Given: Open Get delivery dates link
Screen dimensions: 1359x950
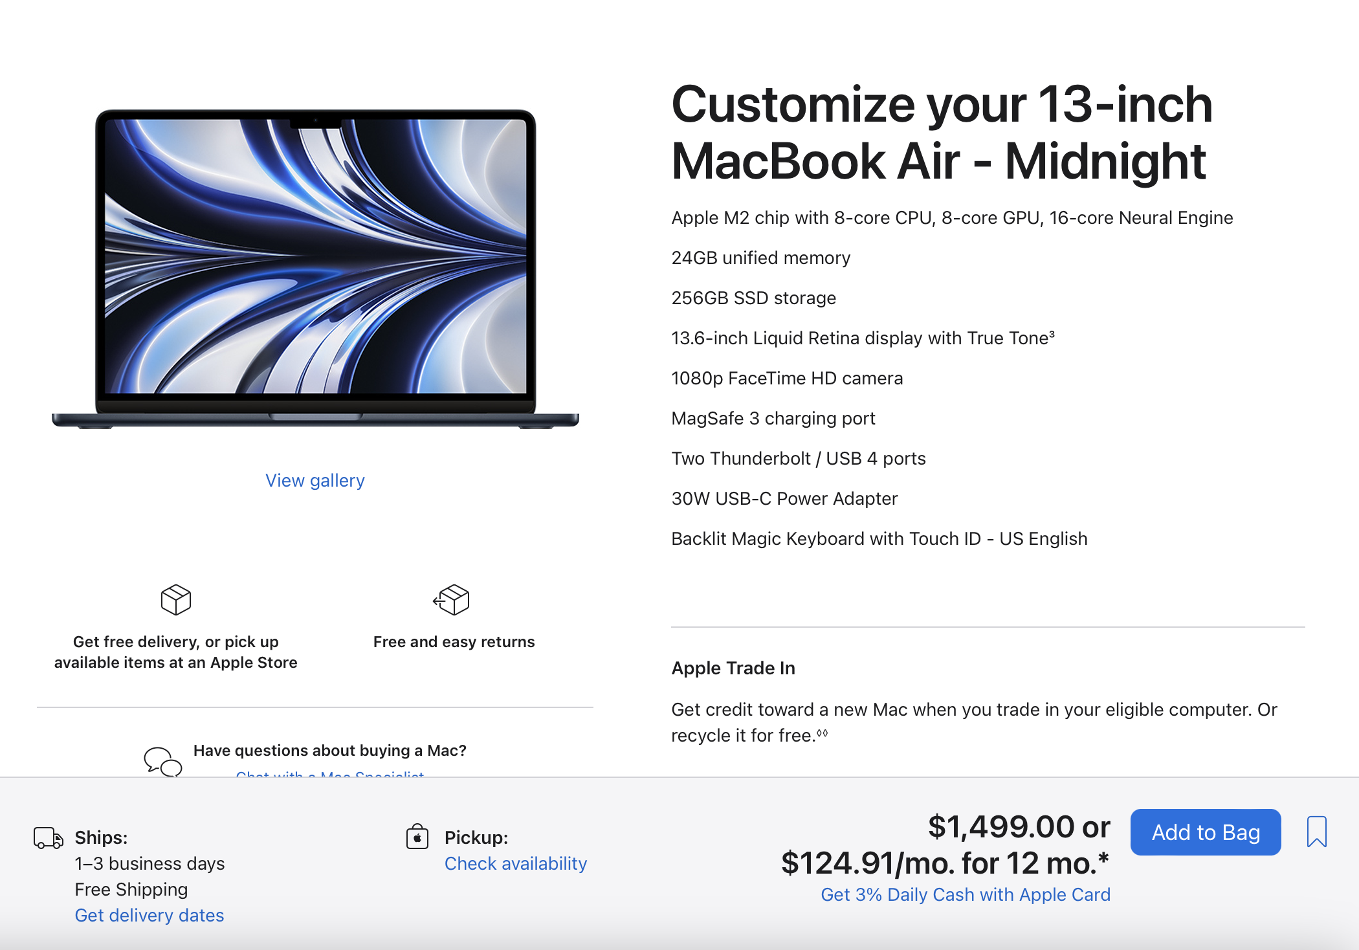Looking at the screenshot, I should click(149, 915).
